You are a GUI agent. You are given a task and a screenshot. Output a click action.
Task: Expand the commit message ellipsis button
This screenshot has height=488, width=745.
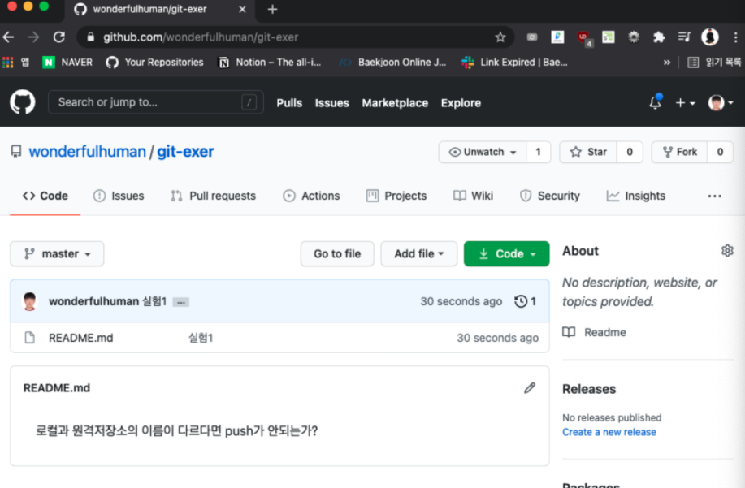click(x=181, y=302)
